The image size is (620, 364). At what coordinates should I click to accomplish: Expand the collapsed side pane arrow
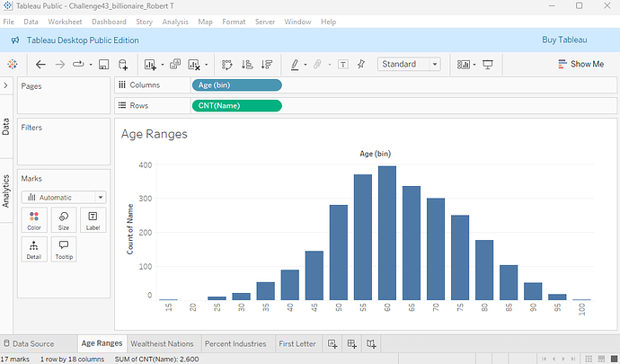[6, 85]
